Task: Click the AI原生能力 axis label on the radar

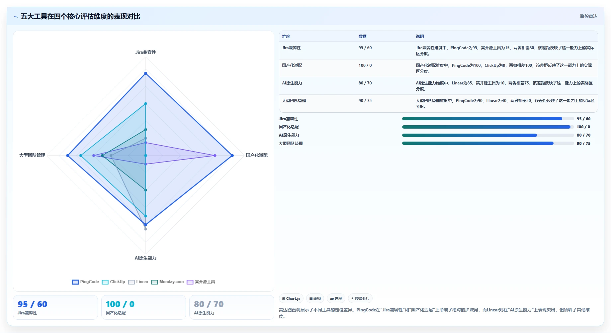Action: [145, 258]
